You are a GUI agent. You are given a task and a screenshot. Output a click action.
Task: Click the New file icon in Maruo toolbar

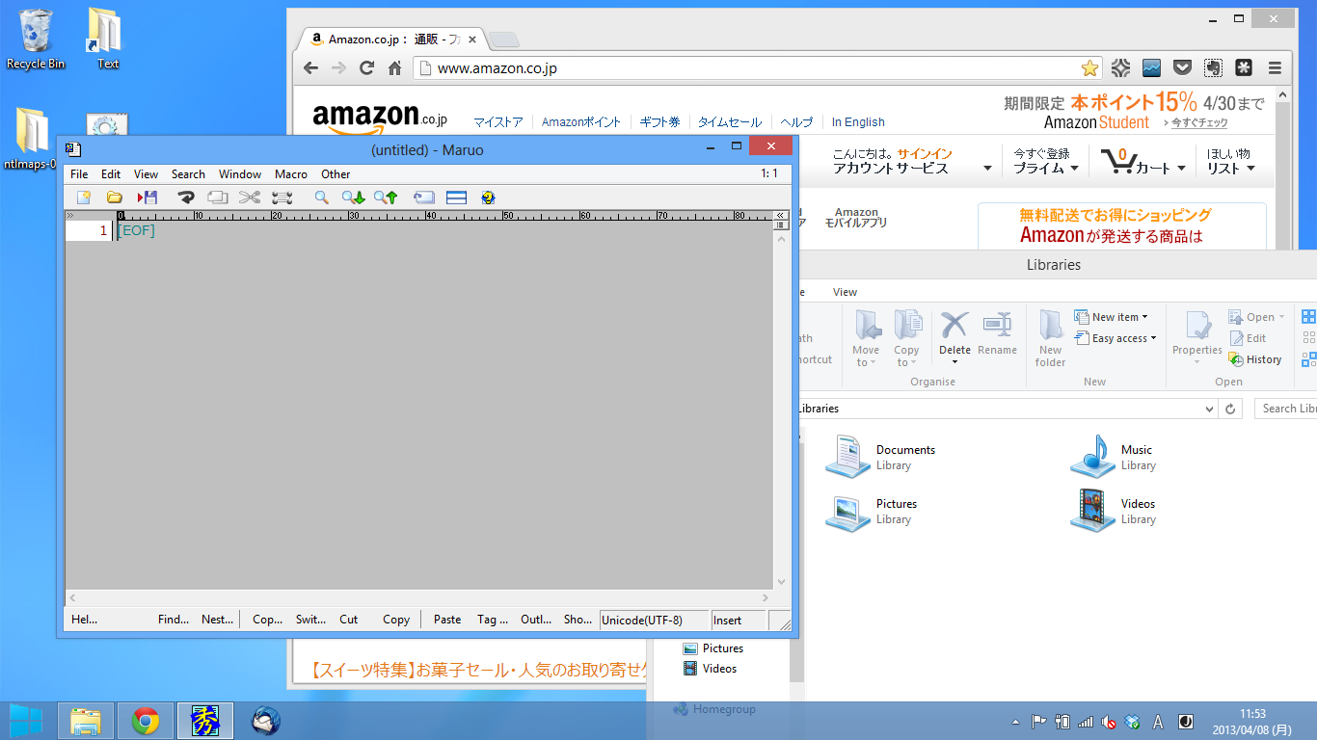click(x=84, y=198)
